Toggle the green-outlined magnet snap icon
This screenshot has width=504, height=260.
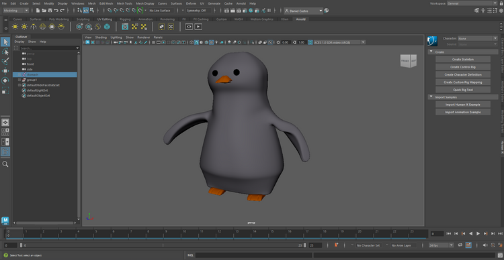pyautogui.click(x=140, y=11)
